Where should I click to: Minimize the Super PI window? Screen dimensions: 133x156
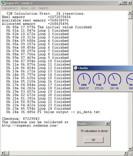(120, 3)
